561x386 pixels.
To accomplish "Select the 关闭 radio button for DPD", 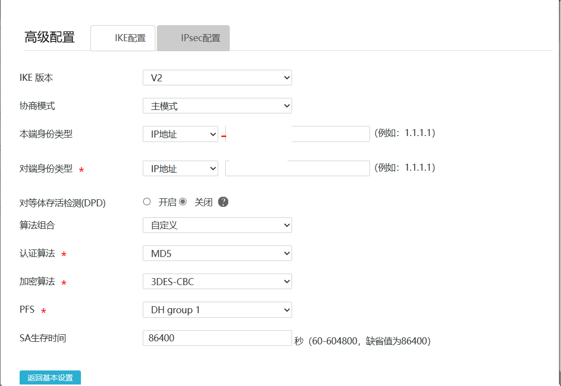I will click(183, 202).
